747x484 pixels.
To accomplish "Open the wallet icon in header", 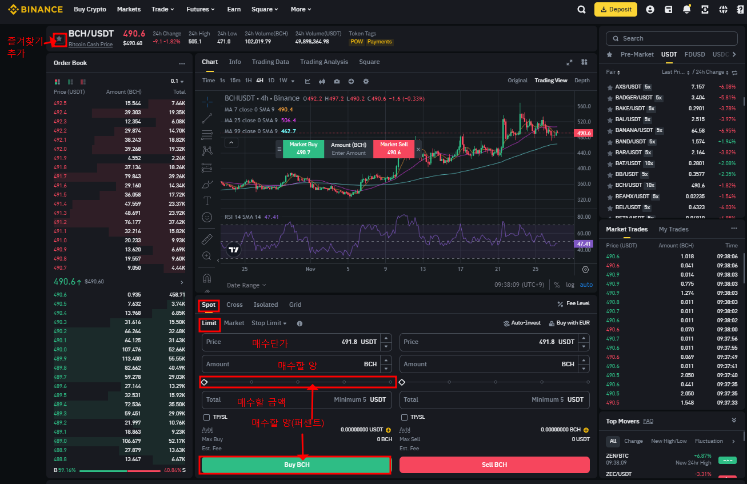I will (x=668, y=9).
